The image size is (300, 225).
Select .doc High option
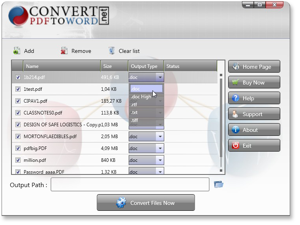[x=146, y=97]
